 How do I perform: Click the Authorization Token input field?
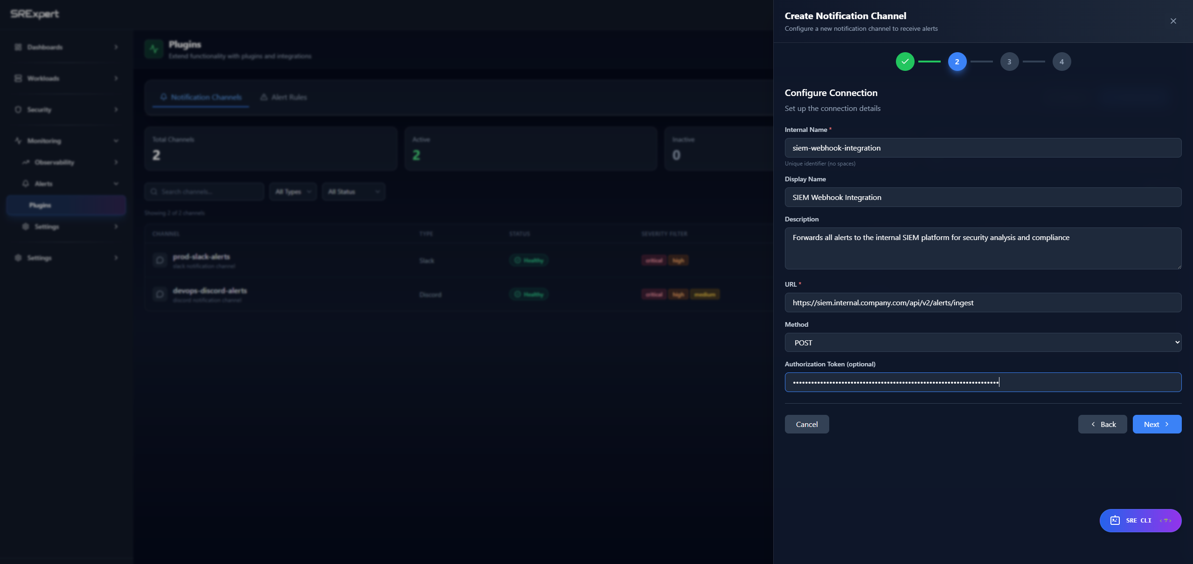click(x=982, y=382)
